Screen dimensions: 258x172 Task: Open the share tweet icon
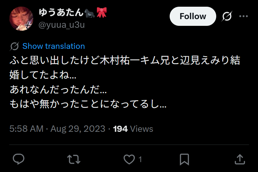click(240, 159)
